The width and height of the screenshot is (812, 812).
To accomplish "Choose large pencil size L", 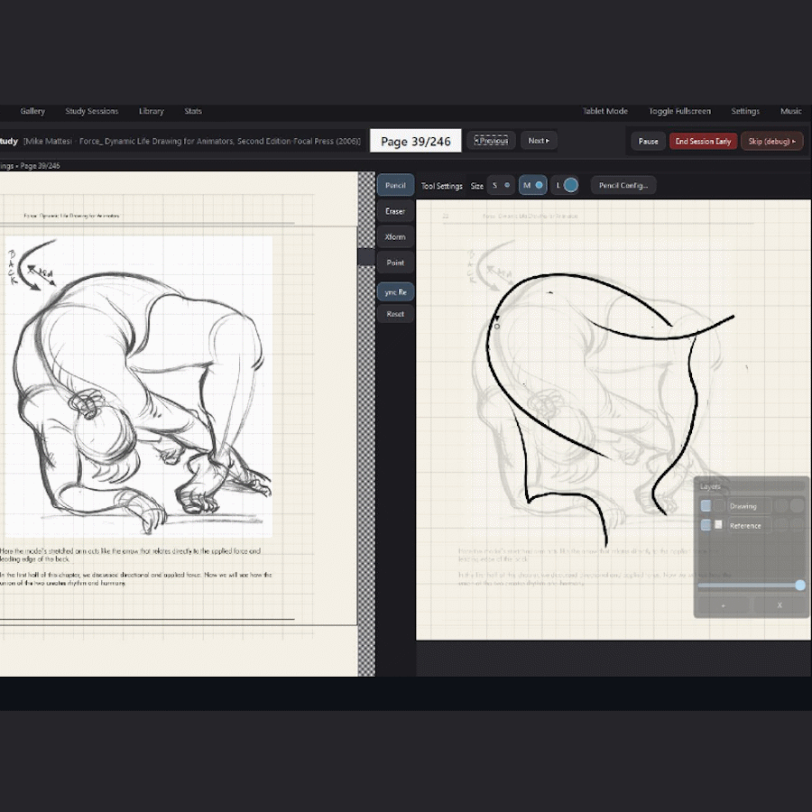I will coord(565,185).
